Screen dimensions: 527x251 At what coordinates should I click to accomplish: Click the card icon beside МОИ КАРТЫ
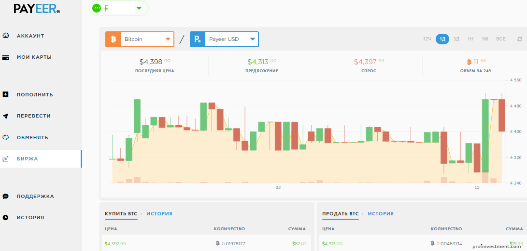click(x=5, y=57)
